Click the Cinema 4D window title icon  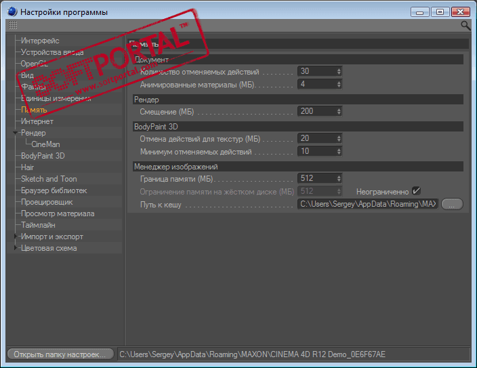pyautogui.click(x=12, y=12)
